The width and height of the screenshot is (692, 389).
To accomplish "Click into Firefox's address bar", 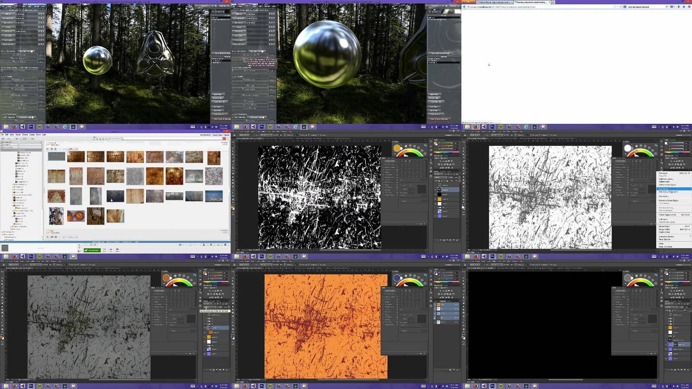I will pos(540,6).
